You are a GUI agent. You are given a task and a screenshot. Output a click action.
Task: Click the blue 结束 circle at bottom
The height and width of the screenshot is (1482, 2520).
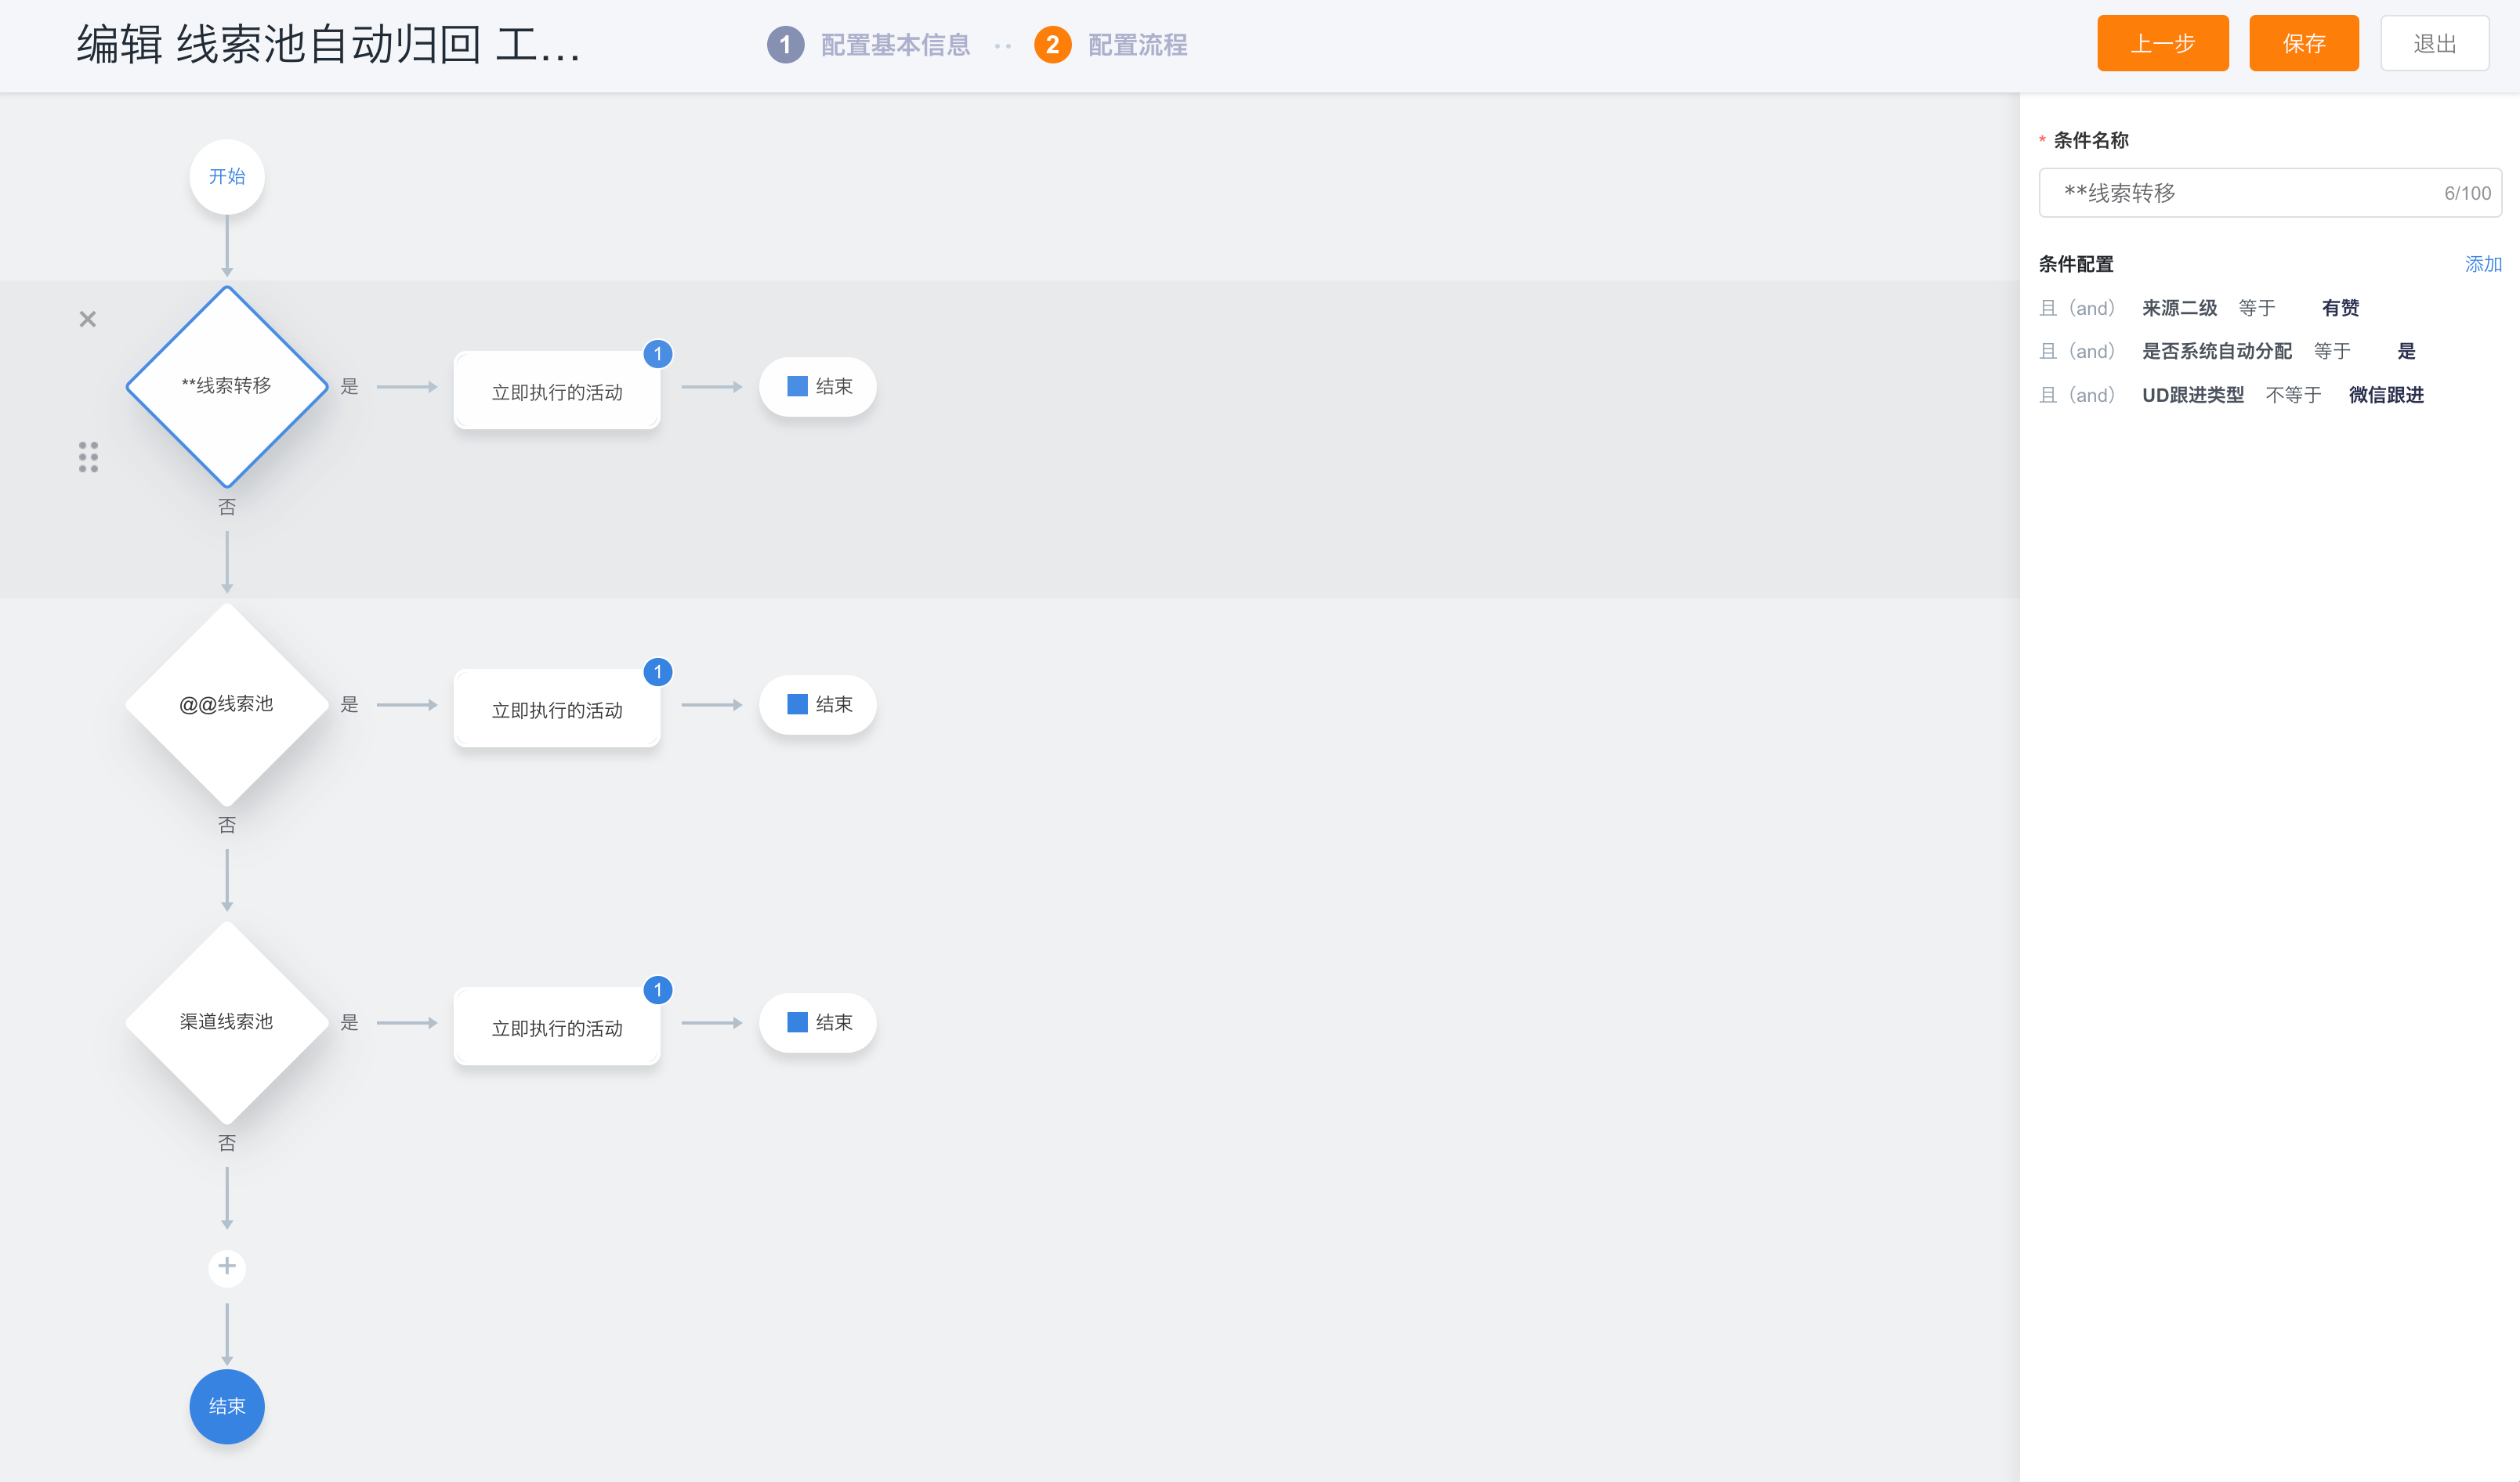227,1405
